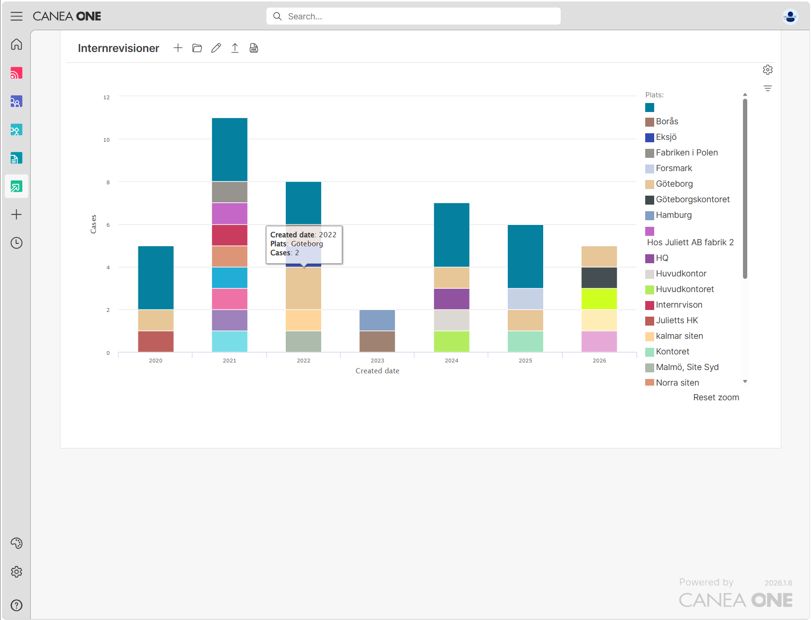Open chart settings gear icon
This screenshot has height=620, width=811.
(768, 70)
